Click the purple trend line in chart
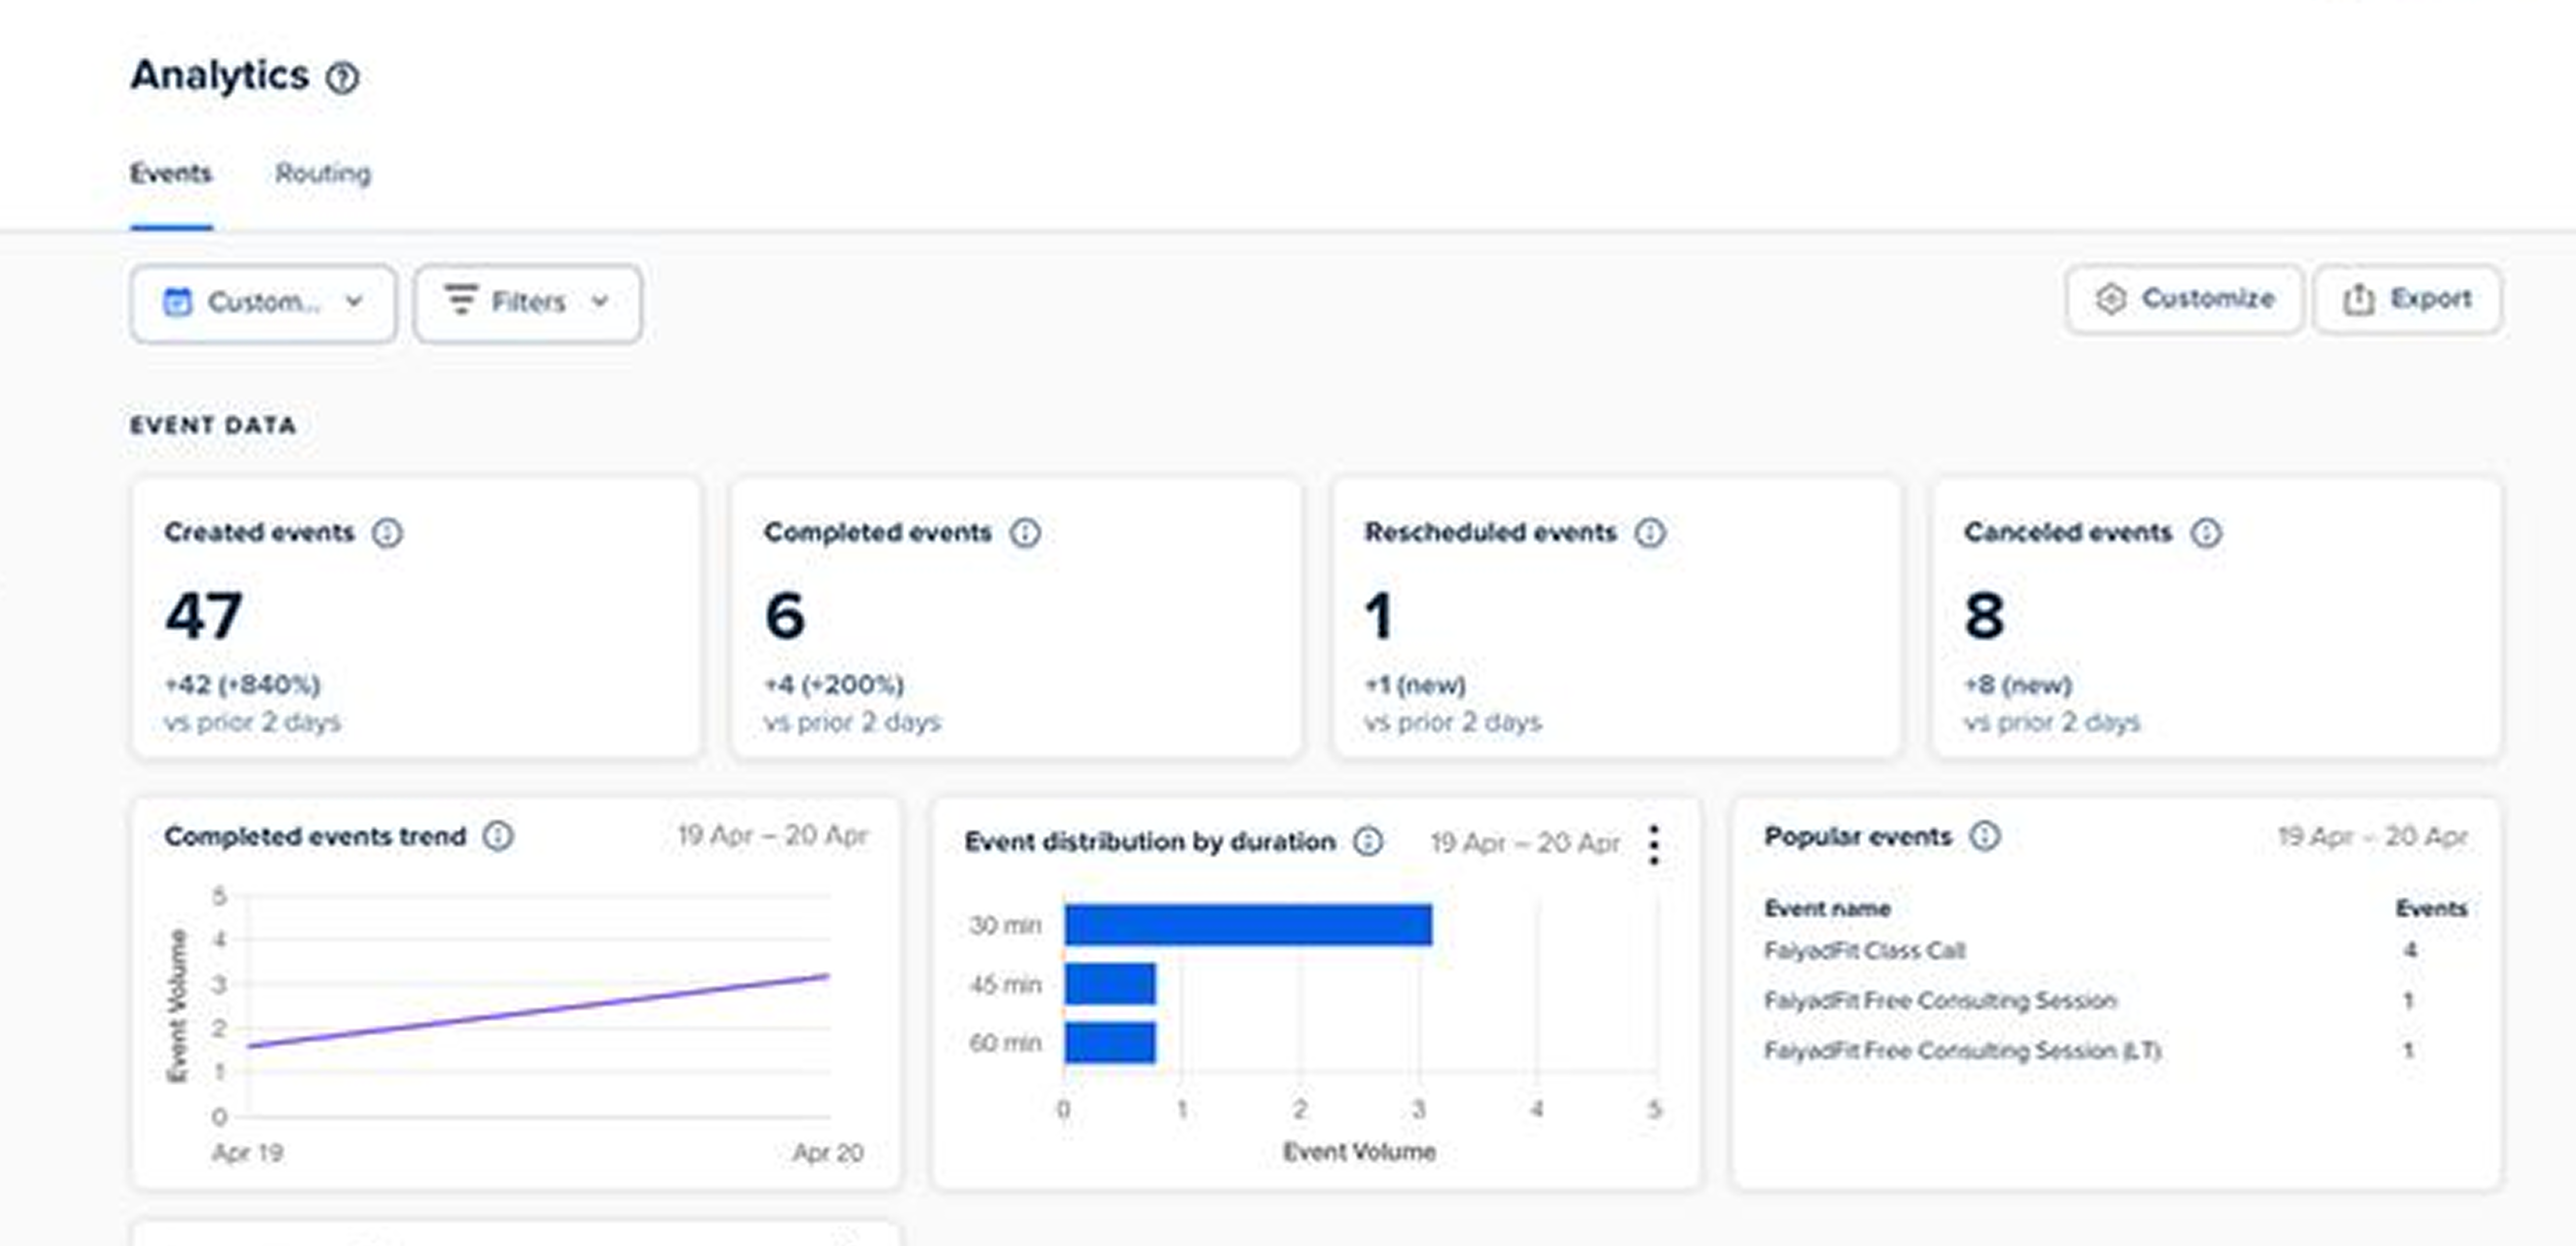This screenshot has height=1246, width=2576. [538, 1011]
